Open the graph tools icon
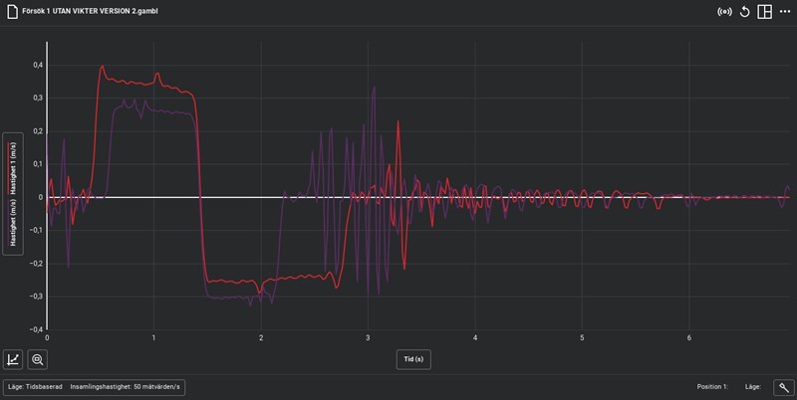 [15, 360]
